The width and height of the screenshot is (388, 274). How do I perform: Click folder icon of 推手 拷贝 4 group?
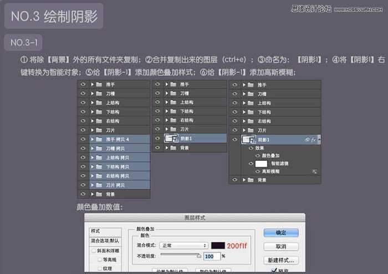pyautogui.click(x=99, y=139)
